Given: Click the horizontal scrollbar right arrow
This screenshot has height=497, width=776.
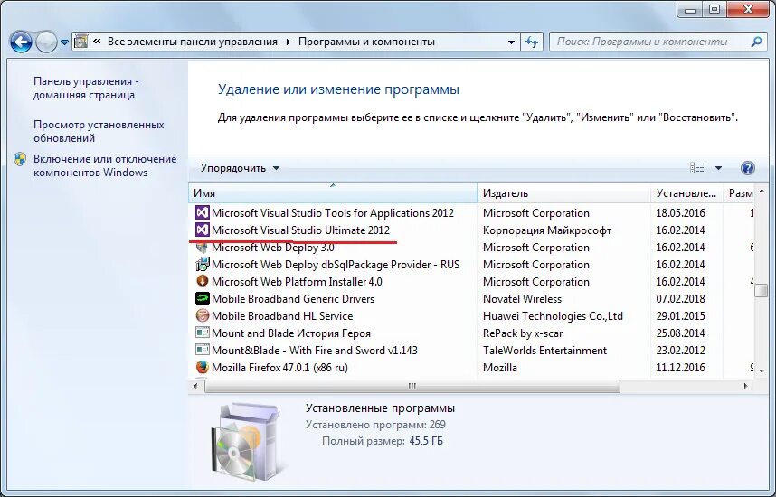Looking at the screenshot, I should tap(745, 386).
